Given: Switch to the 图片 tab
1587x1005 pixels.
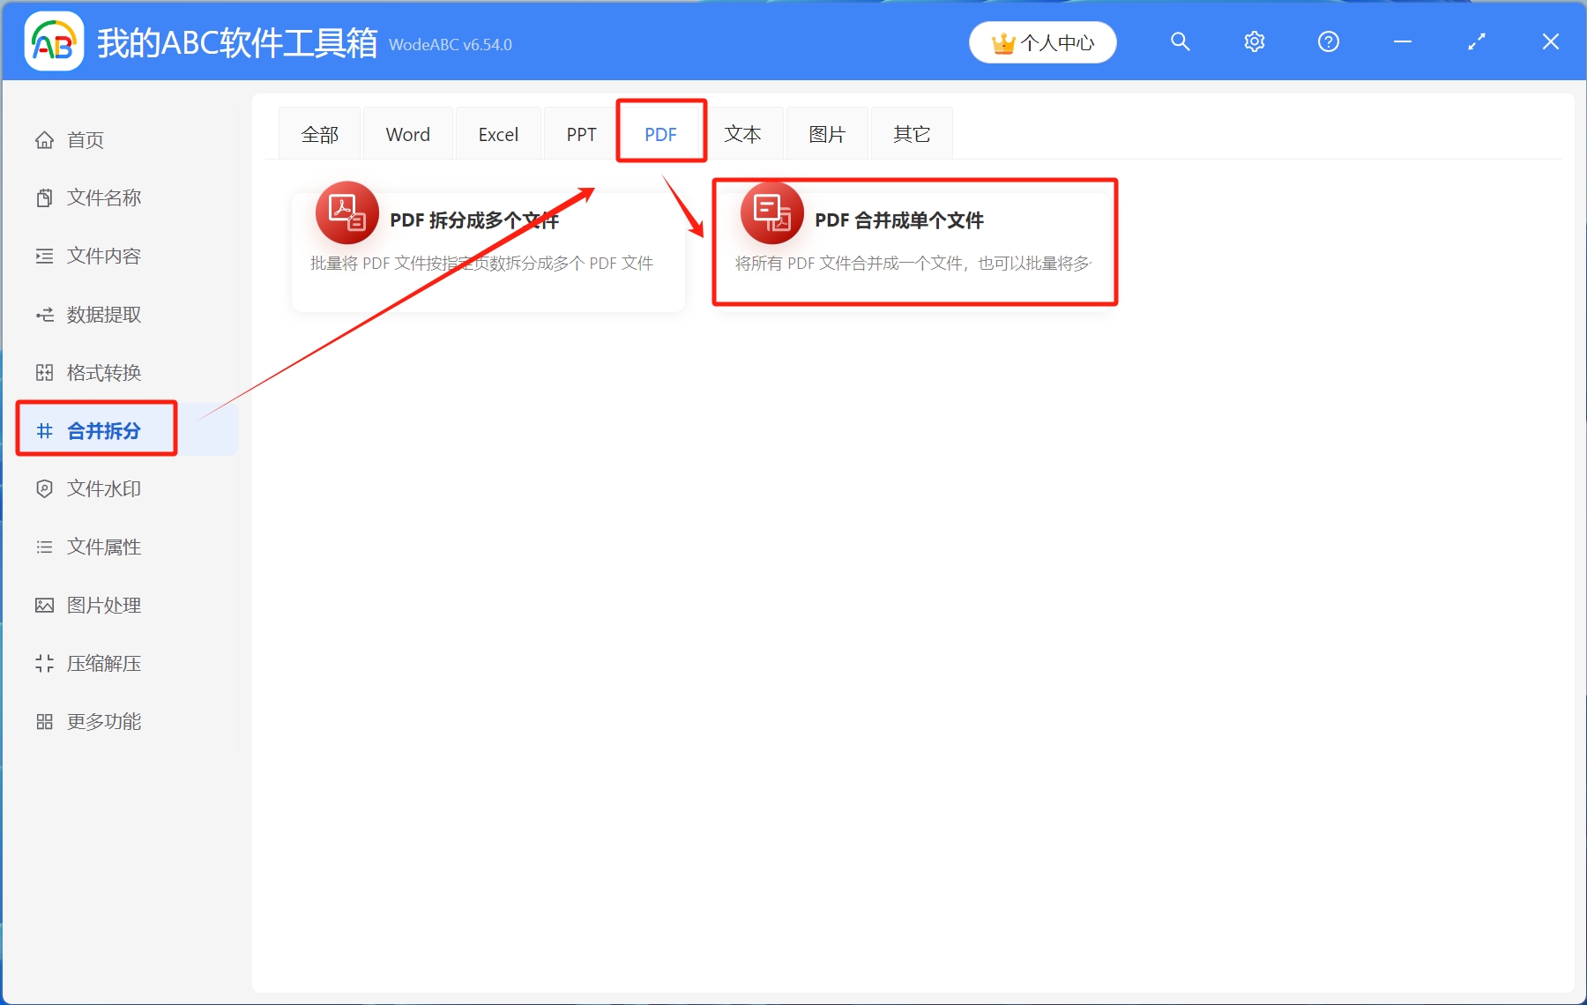Looking at the screenshot, I should pyautogui.click(x=826, y=133).
